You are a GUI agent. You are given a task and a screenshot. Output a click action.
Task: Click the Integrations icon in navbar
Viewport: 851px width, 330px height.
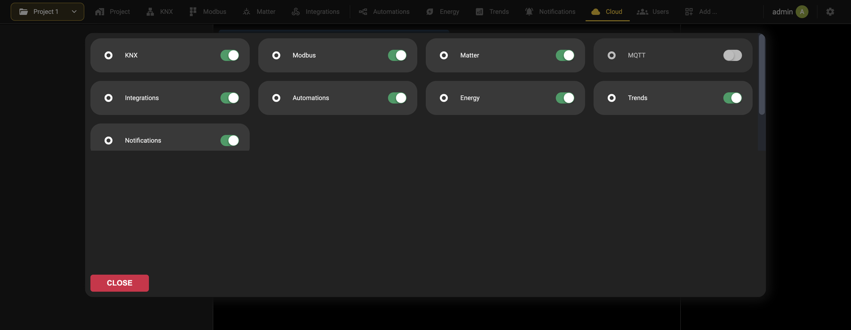pyautogui.click(x=296, y=12)
